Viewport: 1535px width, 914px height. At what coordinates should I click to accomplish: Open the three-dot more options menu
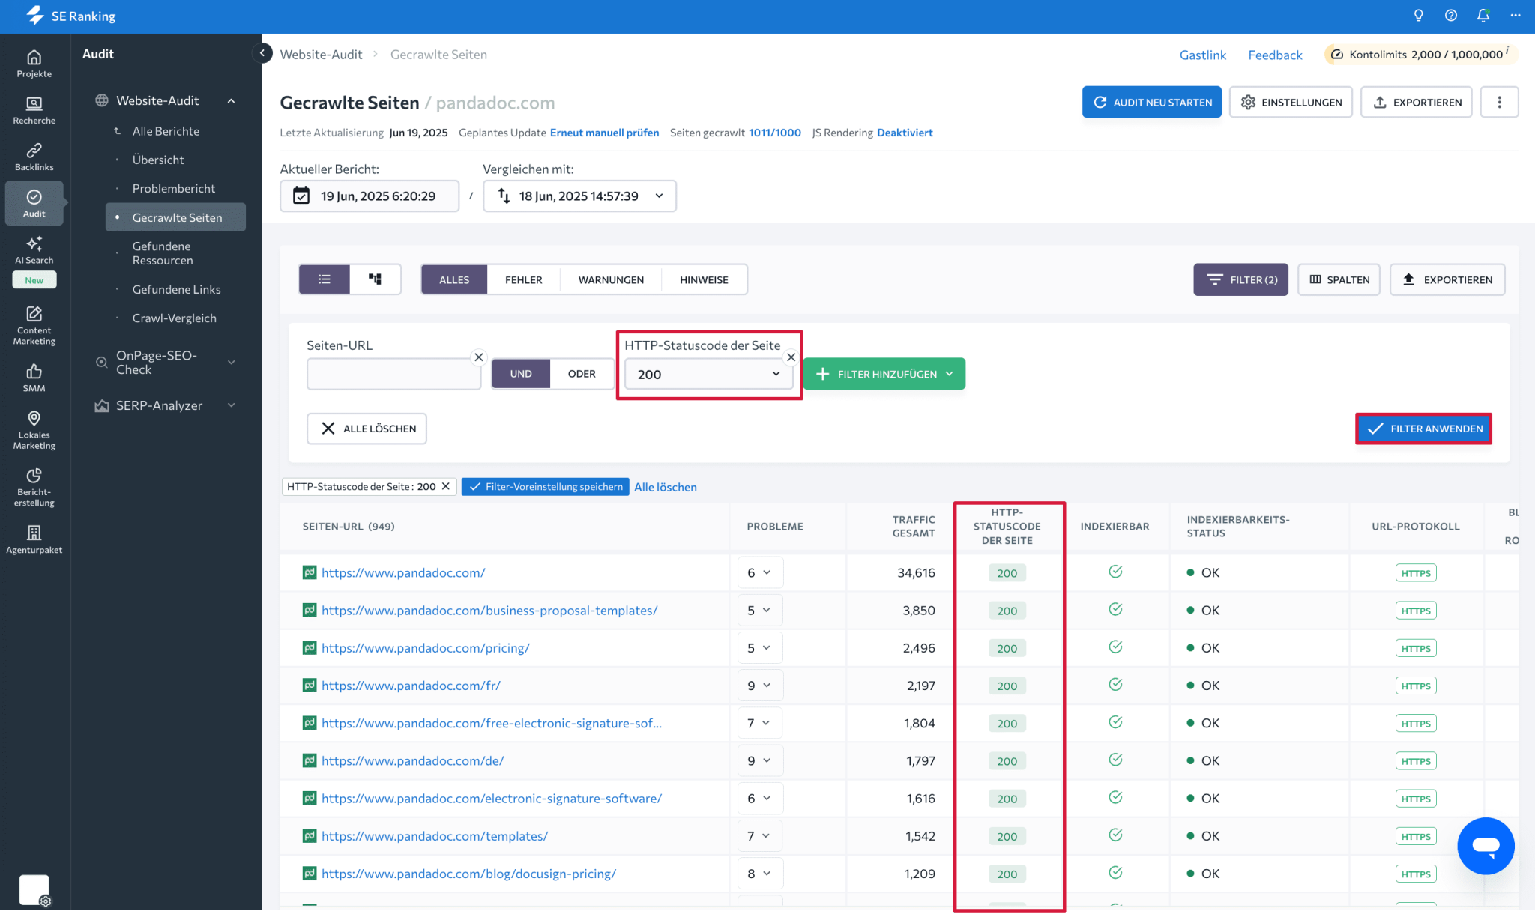[1499, 103]
